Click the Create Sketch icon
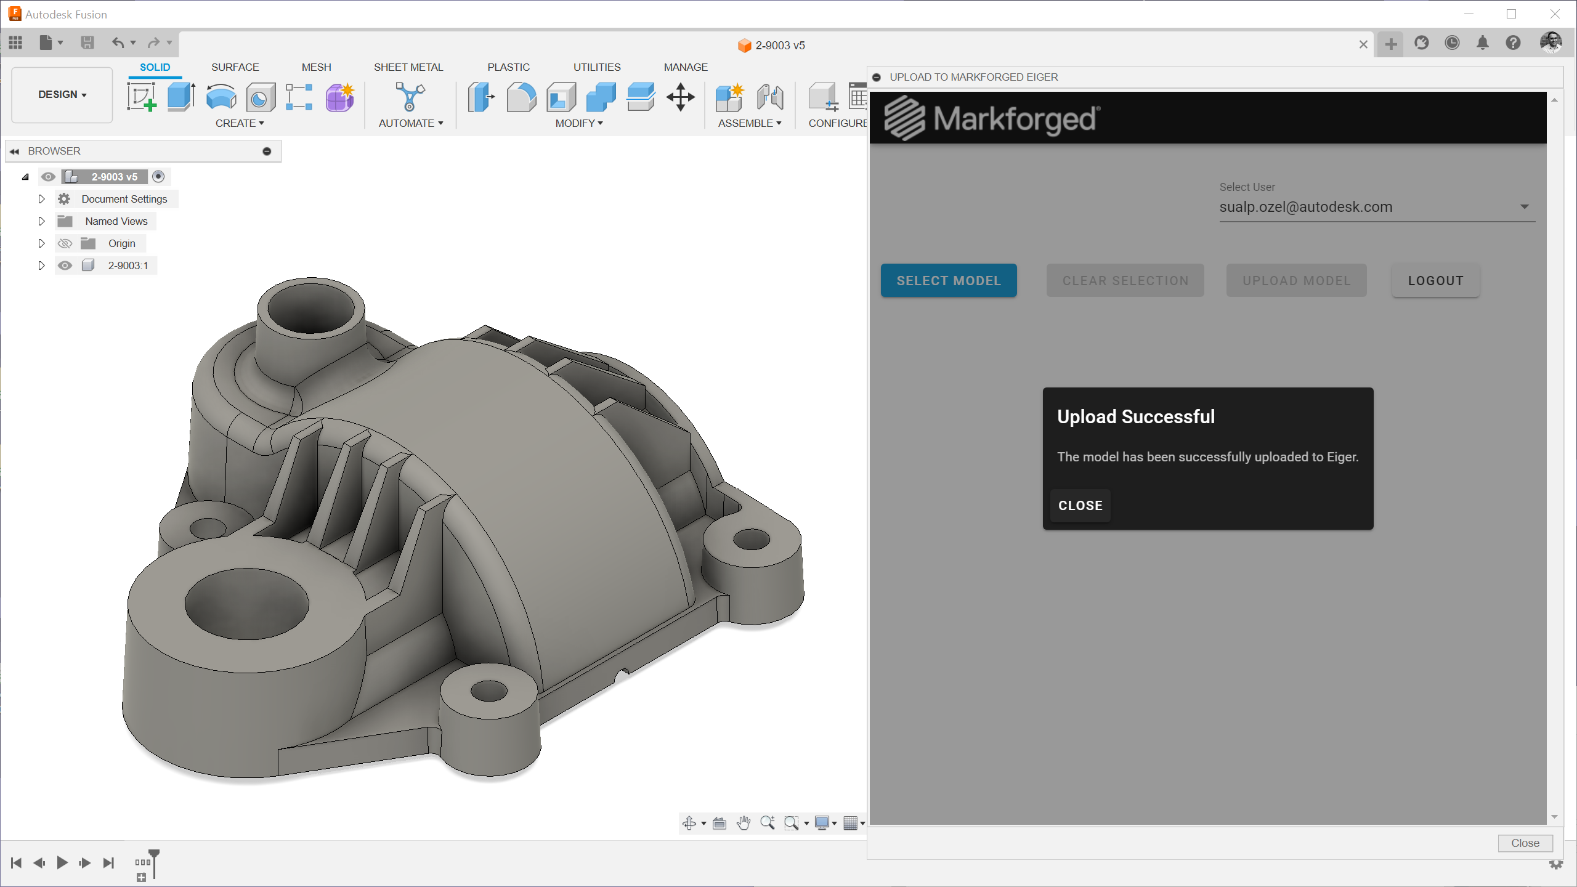Viewport: 1577px width, 887px height. (x=141, y=97)
